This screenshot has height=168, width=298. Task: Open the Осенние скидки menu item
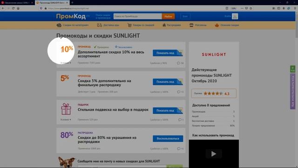click(x=227, y=25)
